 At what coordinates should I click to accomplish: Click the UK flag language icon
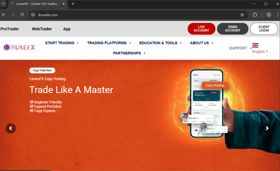click(255, 45)
